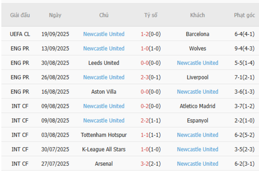The width and height of the screenshot is (259, 172).
Task: Click Newcastle United link in Barcelona match row
Action: click(x=104, y=34)
